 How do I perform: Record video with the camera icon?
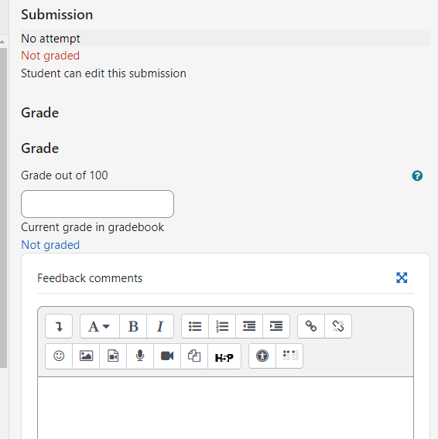167,356
